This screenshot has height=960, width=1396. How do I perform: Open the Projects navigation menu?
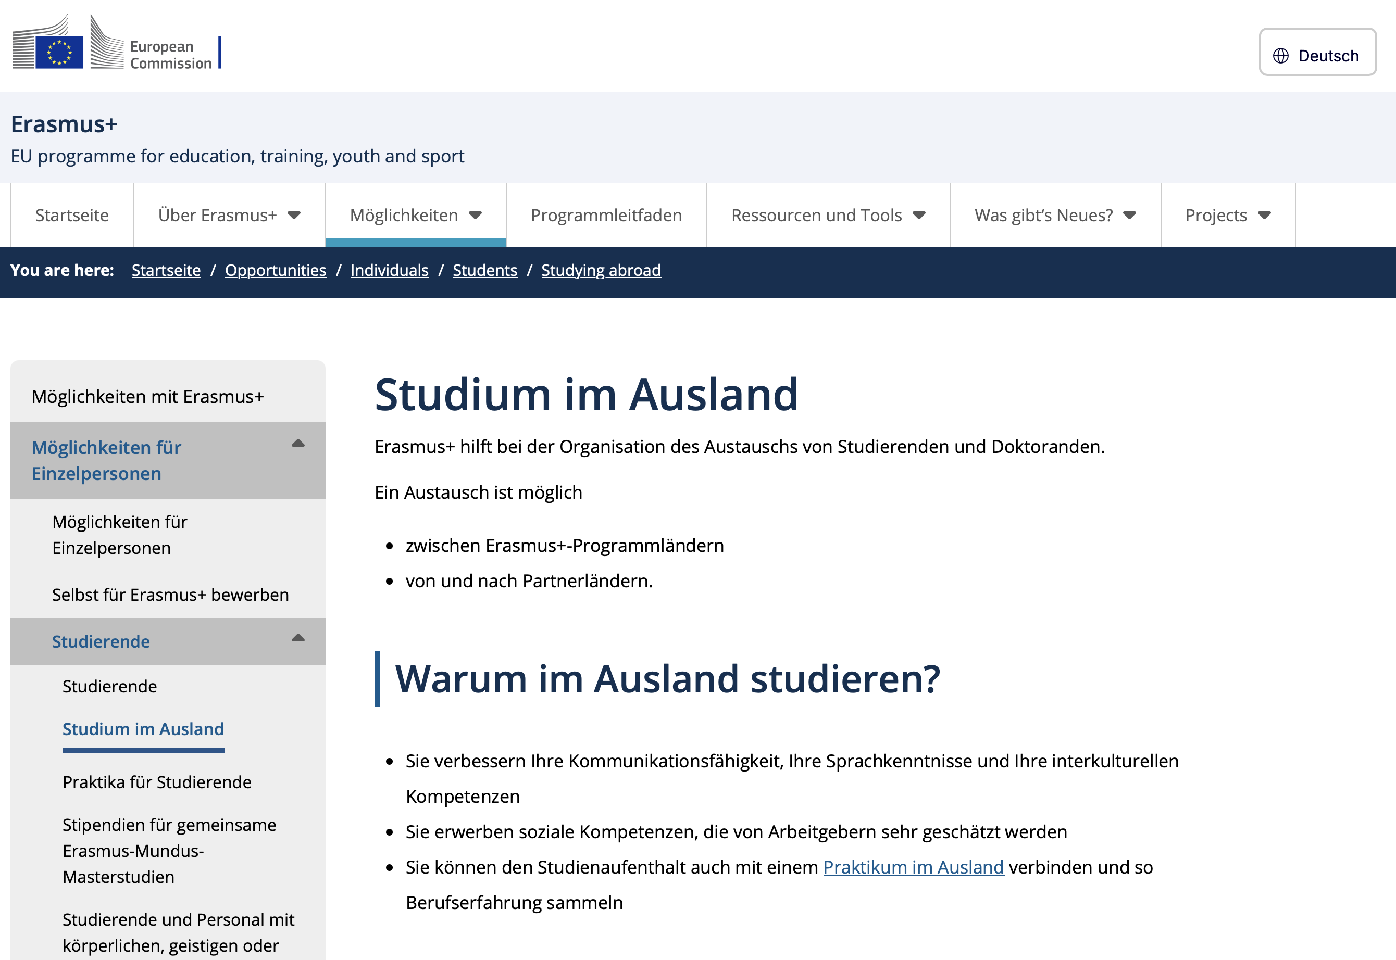click(1228, 214)
